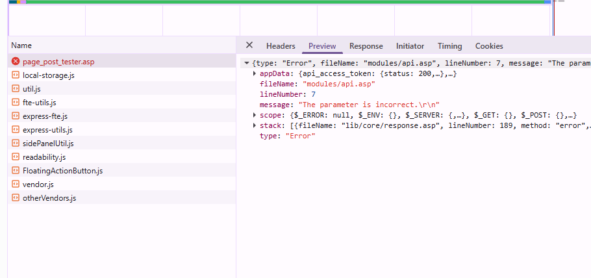This screenshot has width=591, height=278.
Task: Open the Response tab
Action: pos(366,46)
